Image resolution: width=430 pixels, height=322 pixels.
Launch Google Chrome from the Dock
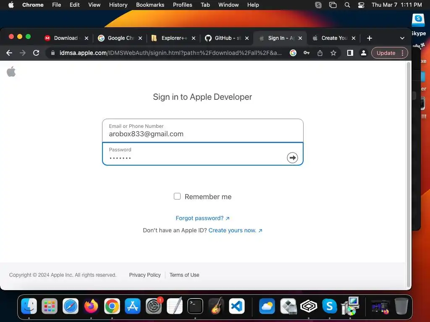coord(112,306)
